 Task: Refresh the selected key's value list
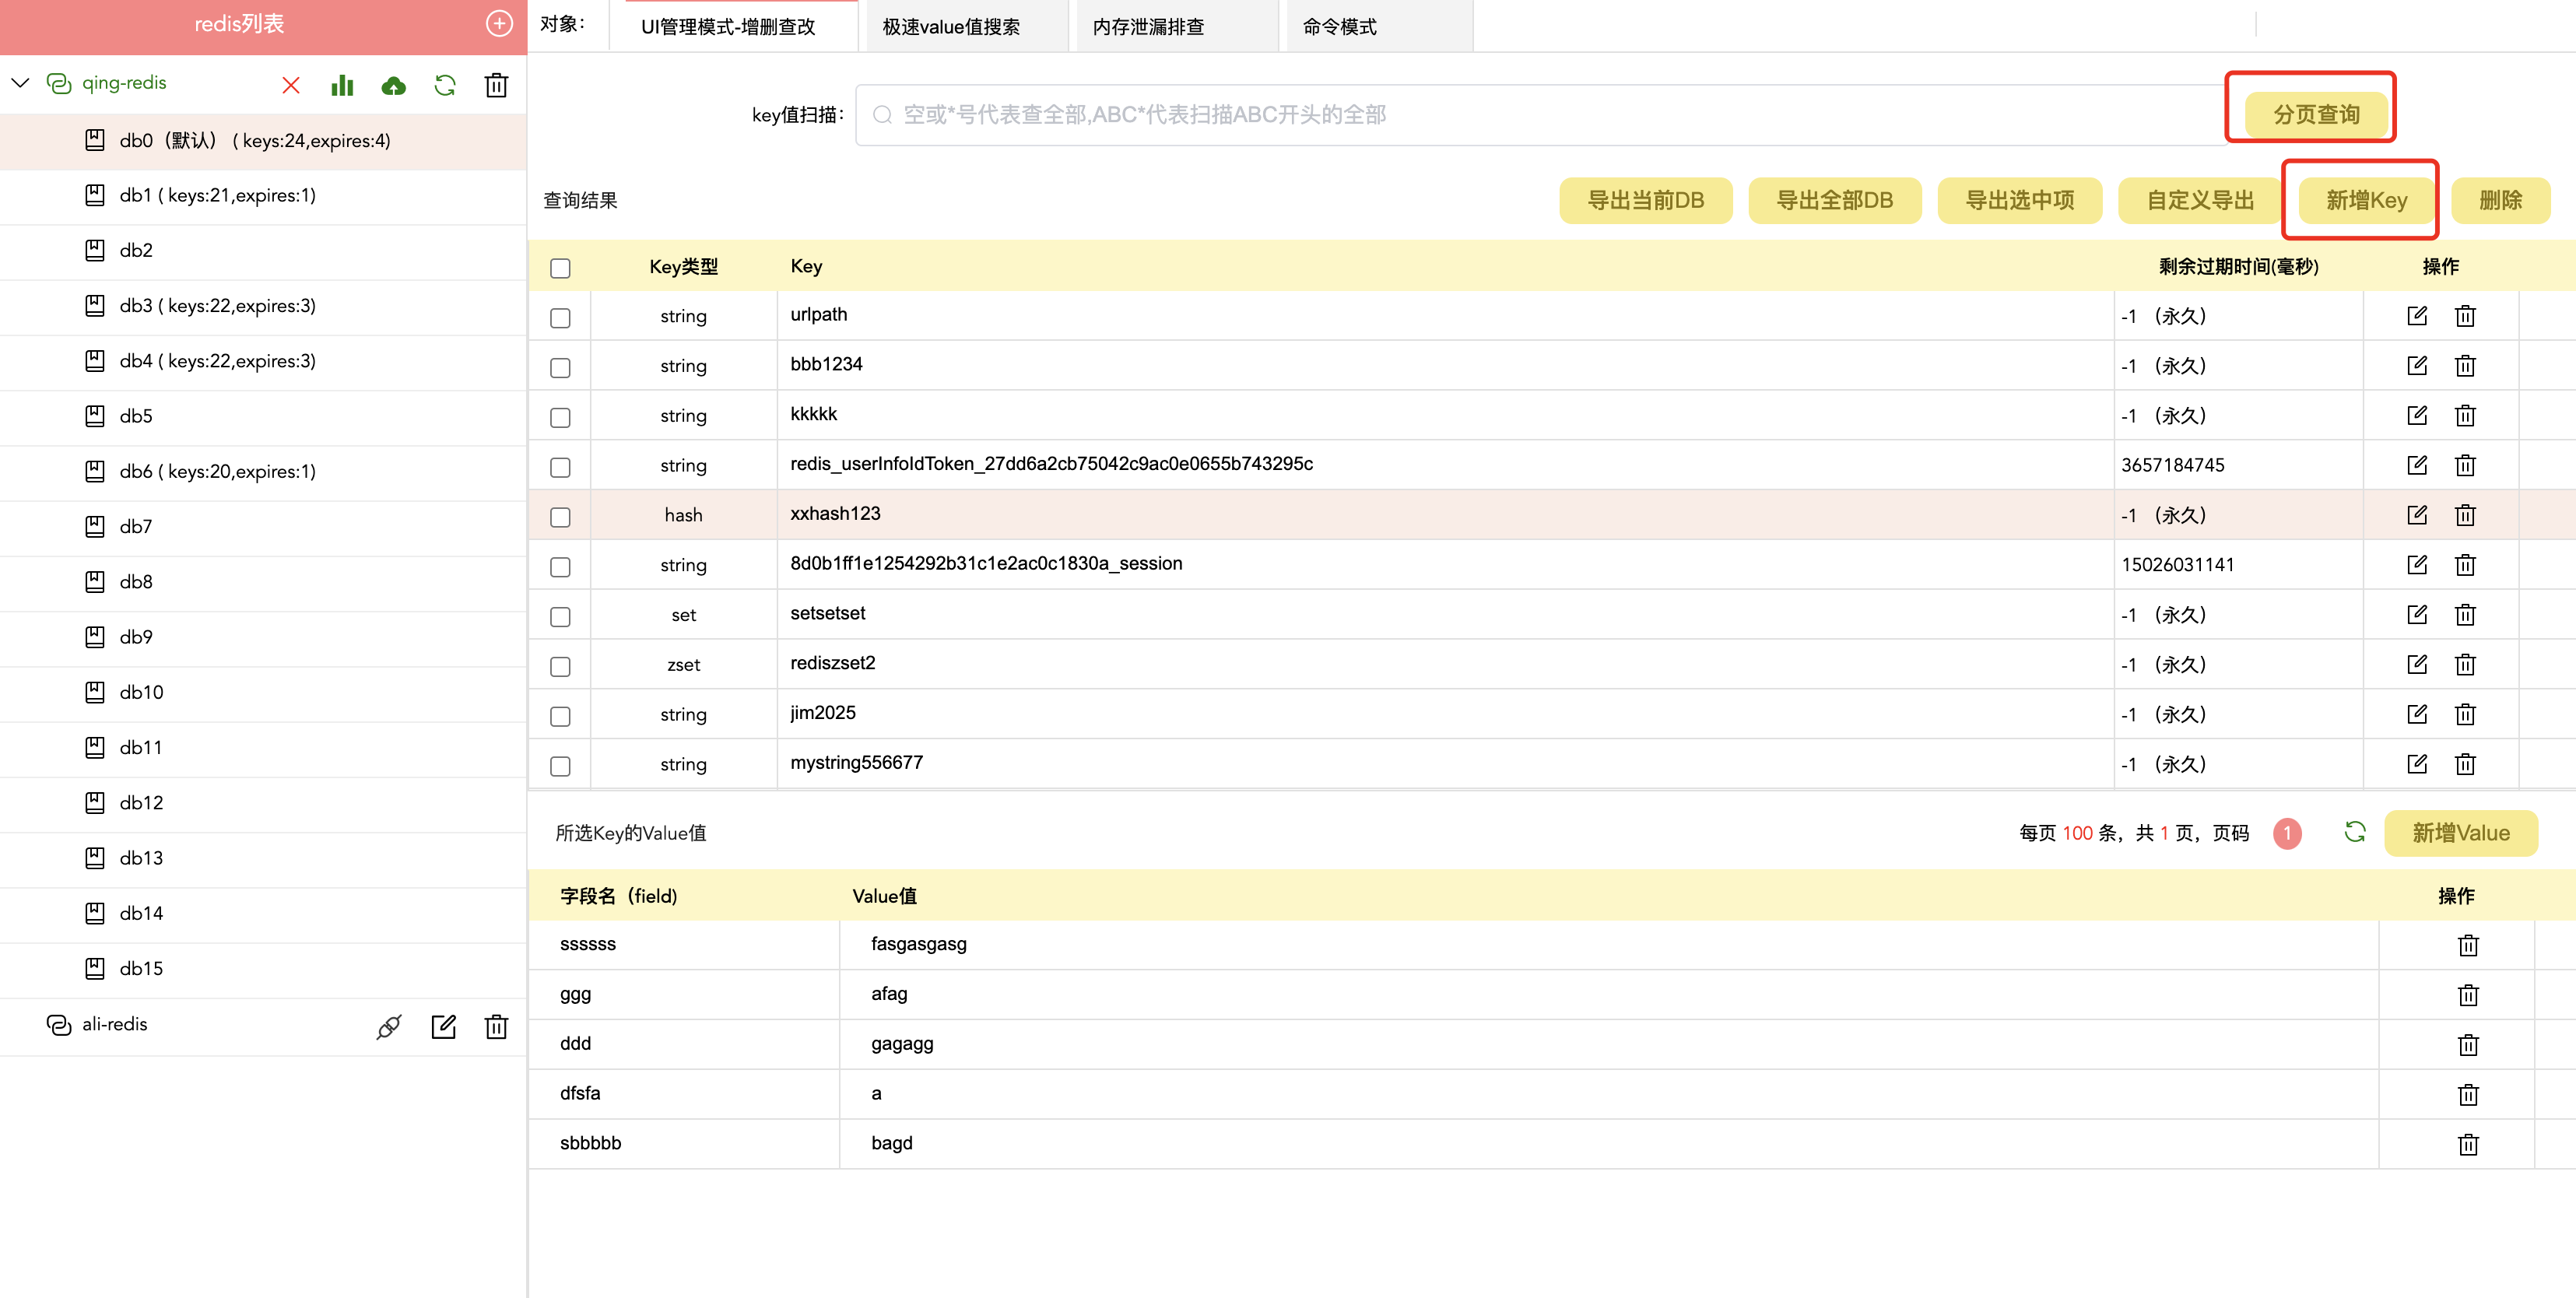2355,832
